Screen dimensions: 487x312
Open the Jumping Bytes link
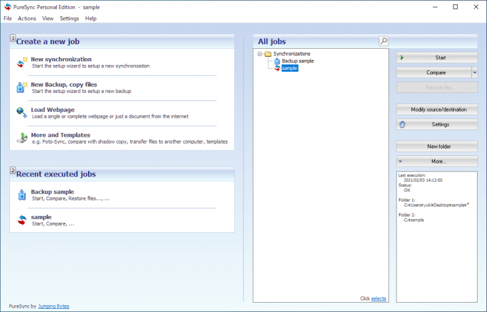[54, 306]
